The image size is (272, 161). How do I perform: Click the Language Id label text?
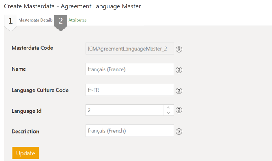[x=27, y=111]
